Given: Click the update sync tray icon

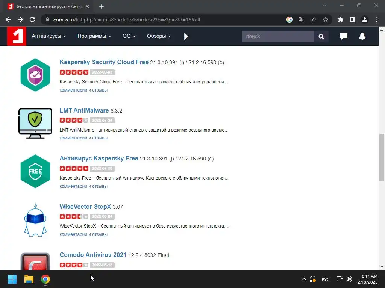Looking at the screenshot, I should coord(313,279).
